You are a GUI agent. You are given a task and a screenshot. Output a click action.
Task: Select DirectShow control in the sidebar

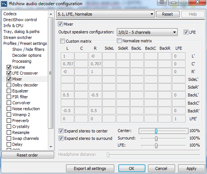click(x=20, y=20)
